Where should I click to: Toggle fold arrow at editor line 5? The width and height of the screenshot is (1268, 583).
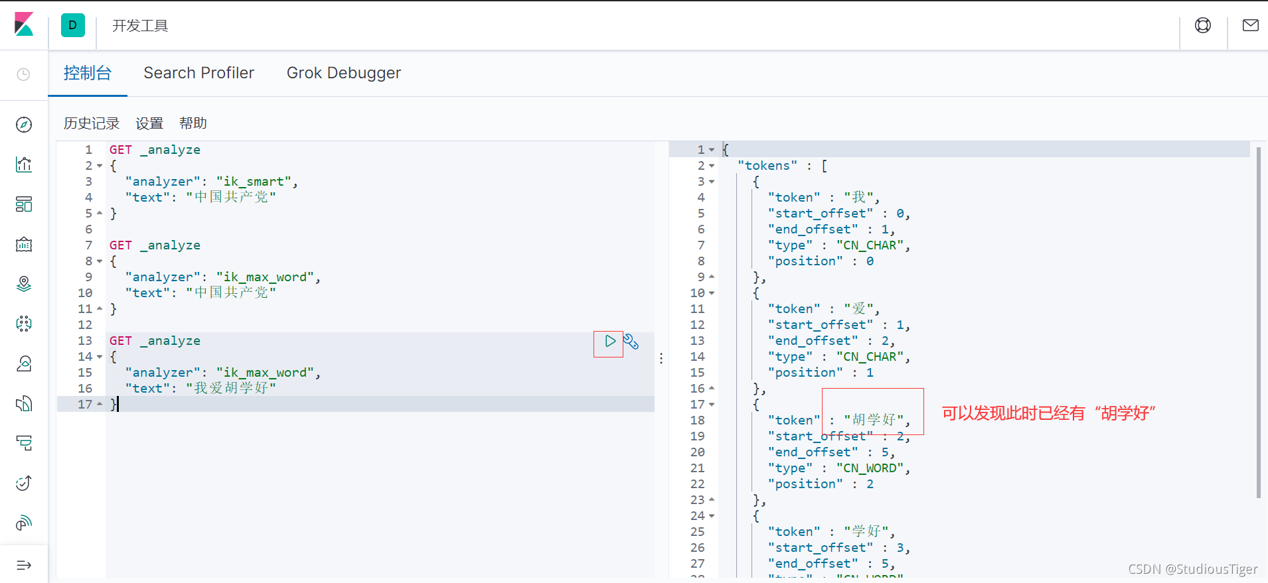coord(100,214)
